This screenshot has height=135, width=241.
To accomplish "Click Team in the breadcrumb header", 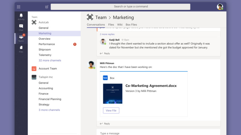I will click(x=101, y=17).
